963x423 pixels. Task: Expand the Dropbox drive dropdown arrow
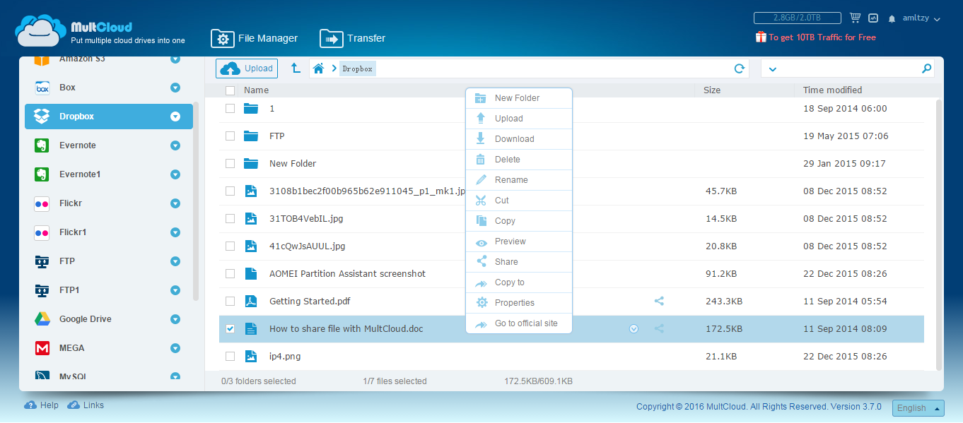175,117
